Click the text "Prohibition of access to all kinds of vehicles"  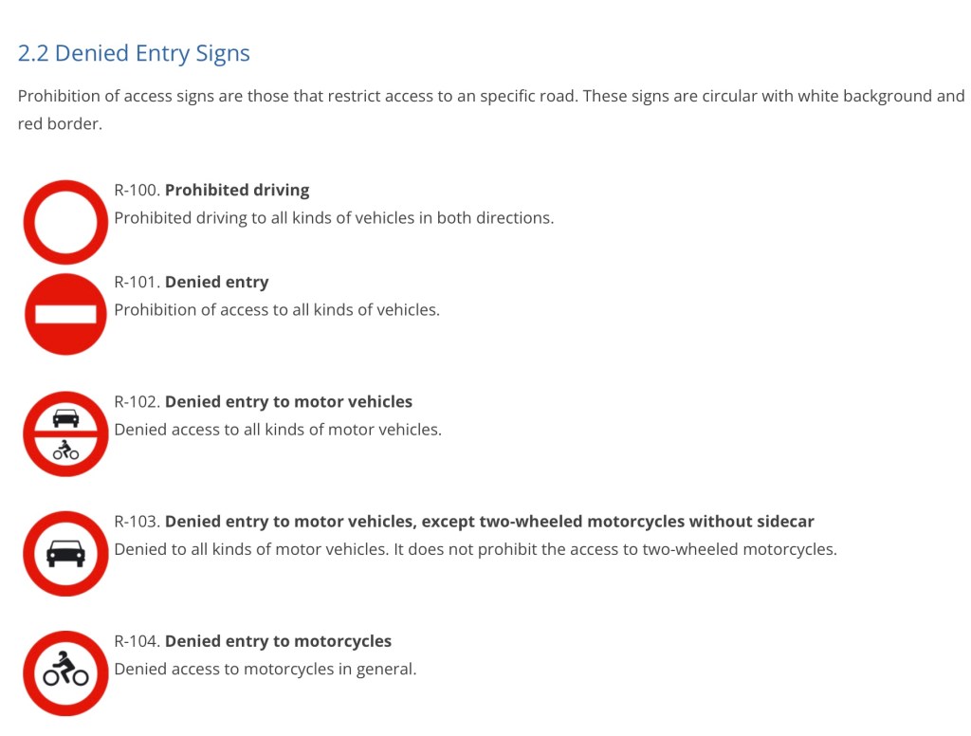(x=277, y=309)
